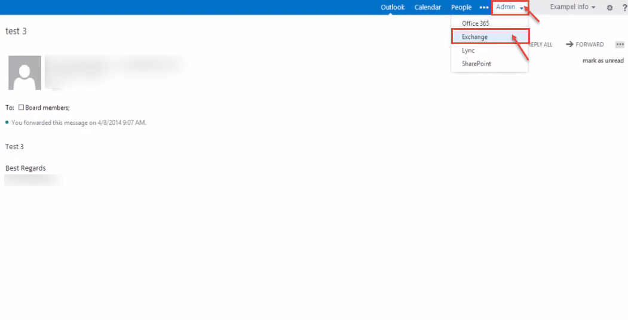The height and width of the screenshot is (320, 628).
Task: Click the Test 3 body text
Action: click(14, 147)
